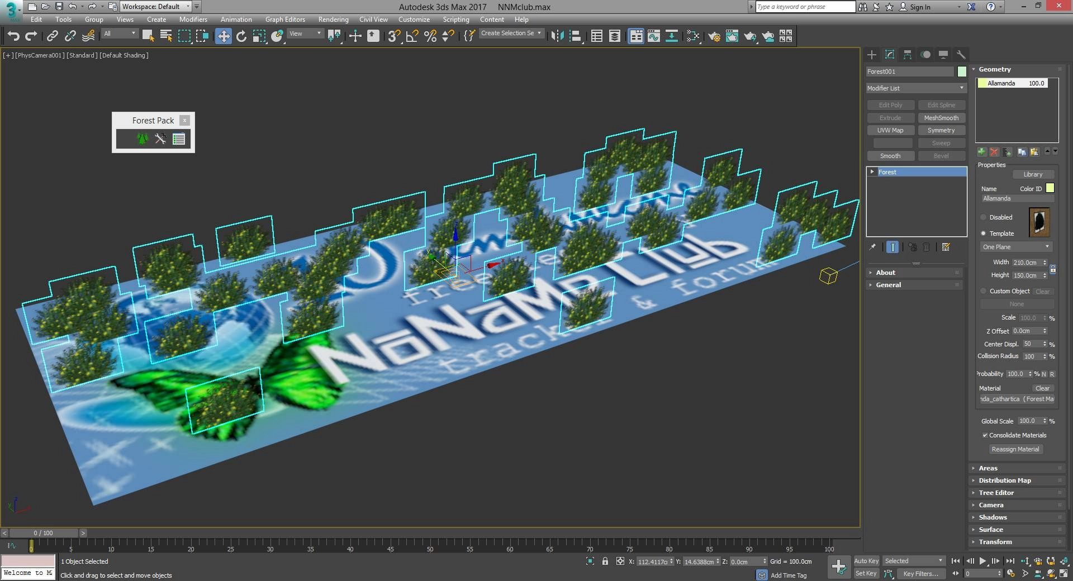This screenshot has width=1073, height=581.
Task: Click the Reassign Material button
Action: [x=1015, y=449]
